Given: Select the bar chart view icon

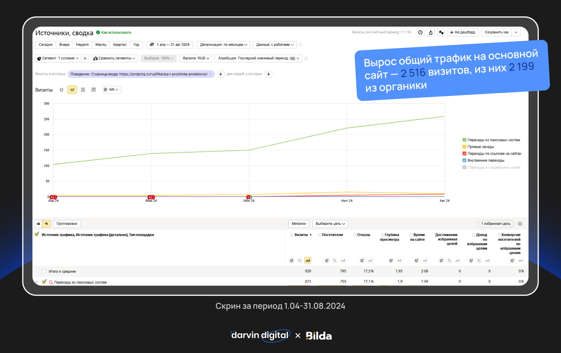Looking at the screenshot, I should [94, 90].
